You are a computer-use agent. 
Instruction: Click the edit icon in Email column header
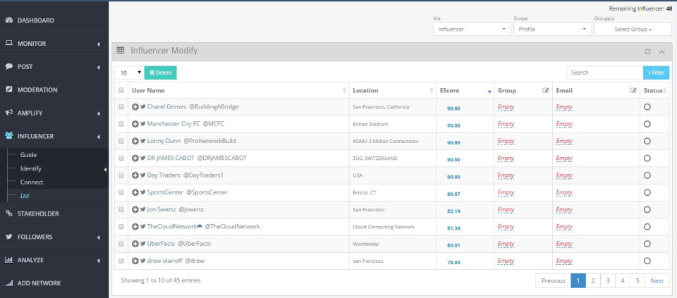point(633,91)
